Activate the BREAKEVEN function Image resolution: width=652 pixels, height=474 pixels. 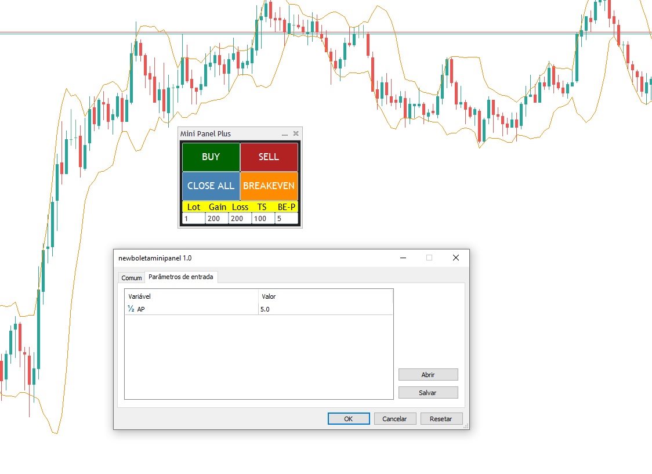click(x=269, y=186)
